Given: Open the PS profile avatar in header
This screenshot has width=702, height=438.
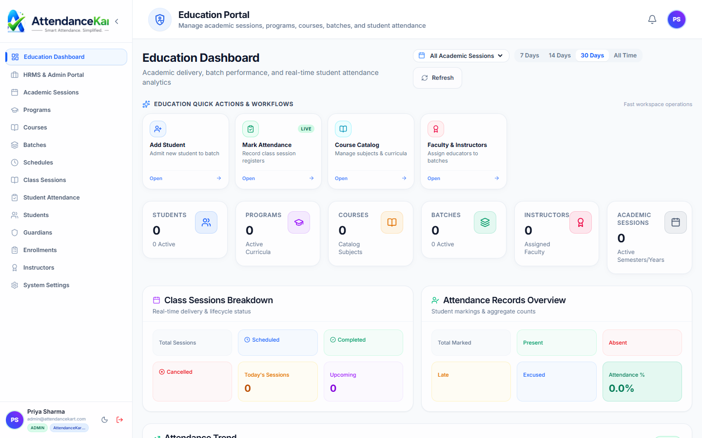Looking at the screenshot, I should coord(677,19).
